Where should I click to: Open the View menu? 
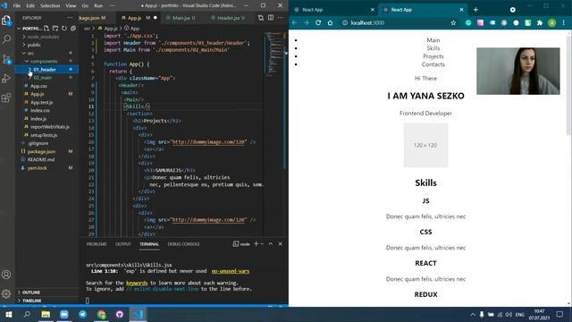pos(71,6)
